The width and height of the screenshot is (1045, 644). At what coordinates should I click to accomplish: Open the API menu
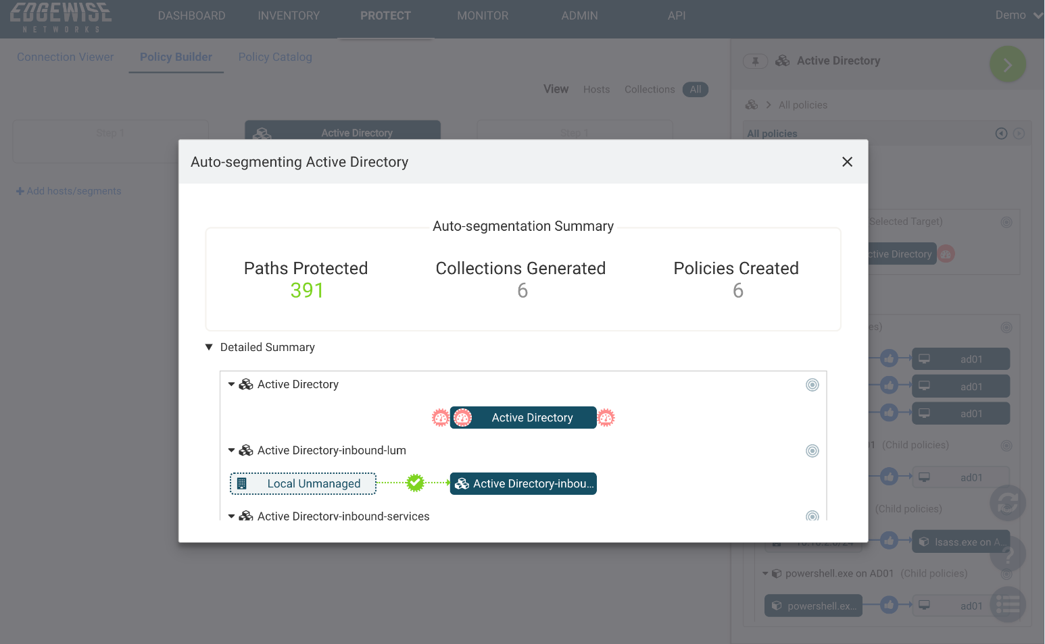[677, 16]
